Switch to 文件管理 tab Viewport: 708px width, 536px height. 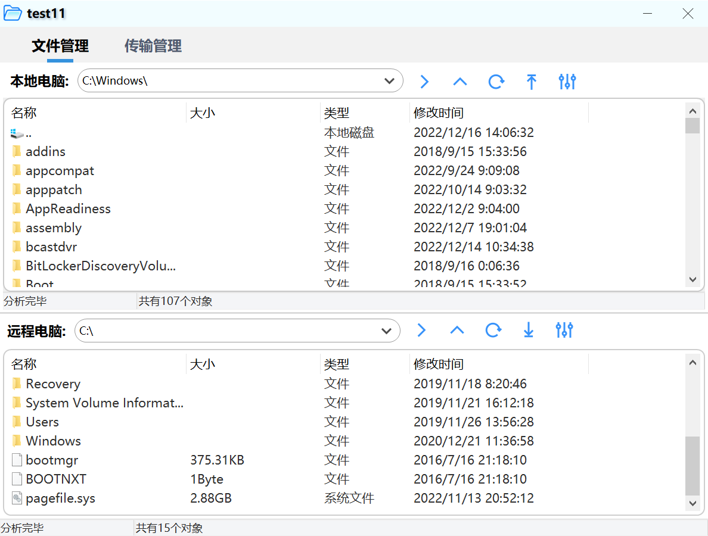pyautogui.click(x=60, y=46)
